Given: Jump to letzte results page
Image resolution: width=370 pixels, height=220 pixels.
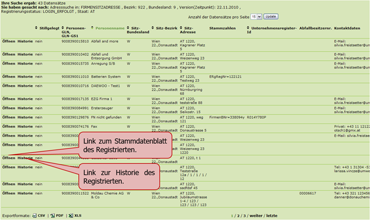Looking at the screenshot, I should pyautogui.click(x=272, y=216).
